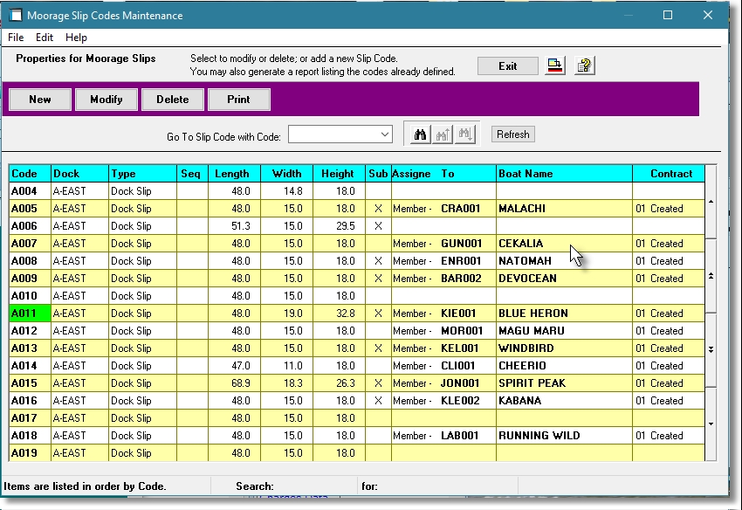Click the Delete button
This screenshot has height=510, width=742.
coord(172,99)
